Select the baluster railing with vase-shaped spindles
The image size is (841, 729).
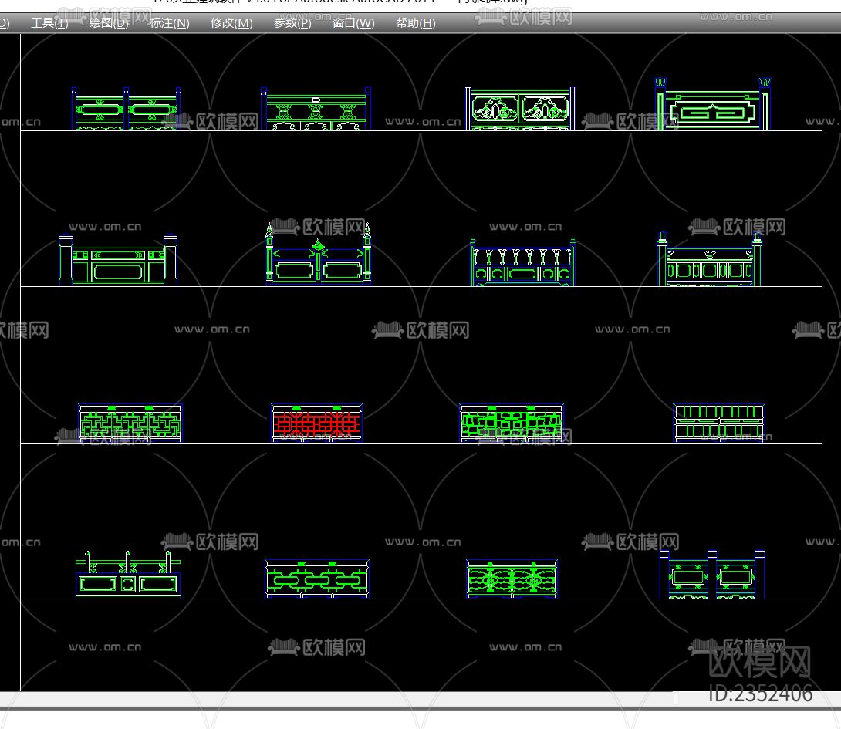522,262
